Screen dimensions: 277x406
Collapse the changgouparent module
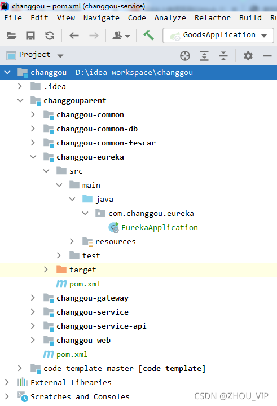click(20, 100)
